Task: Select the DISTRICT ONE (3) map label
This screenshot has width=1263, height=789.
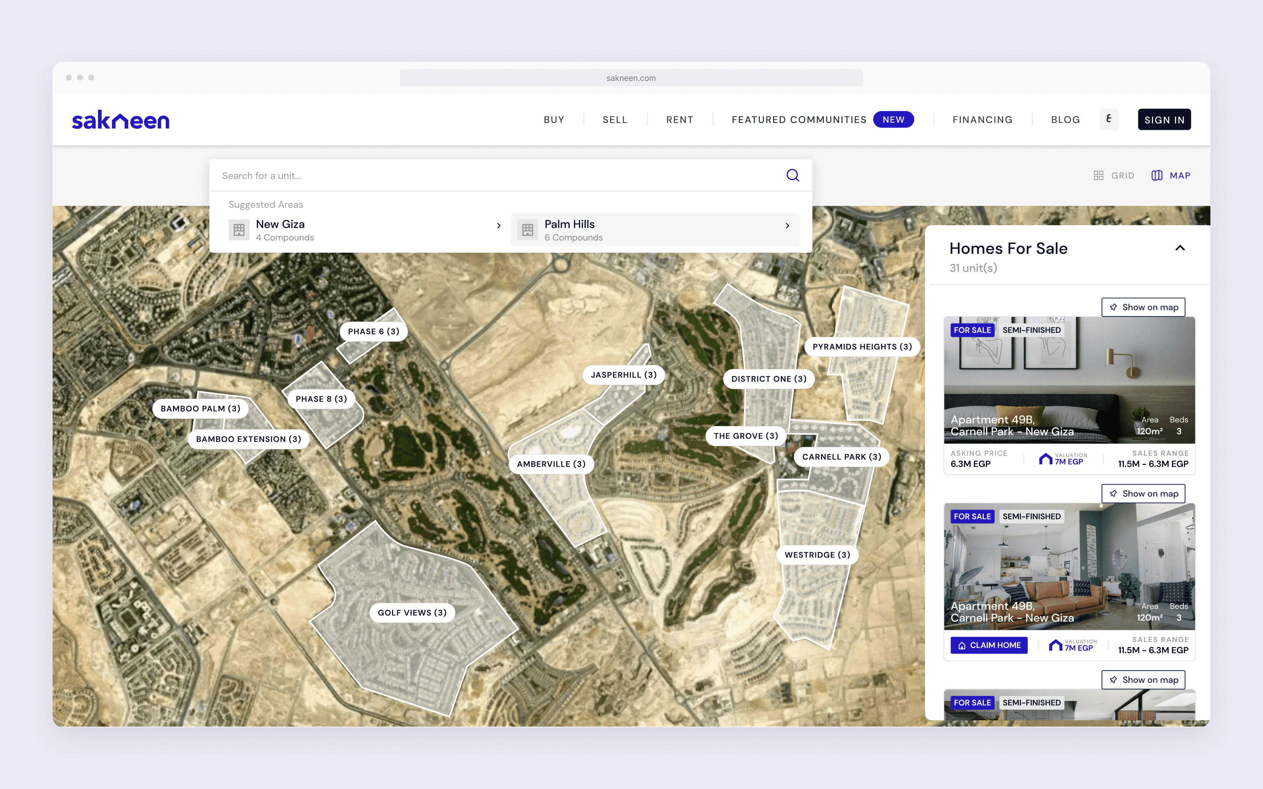Action: coord(769,379)
